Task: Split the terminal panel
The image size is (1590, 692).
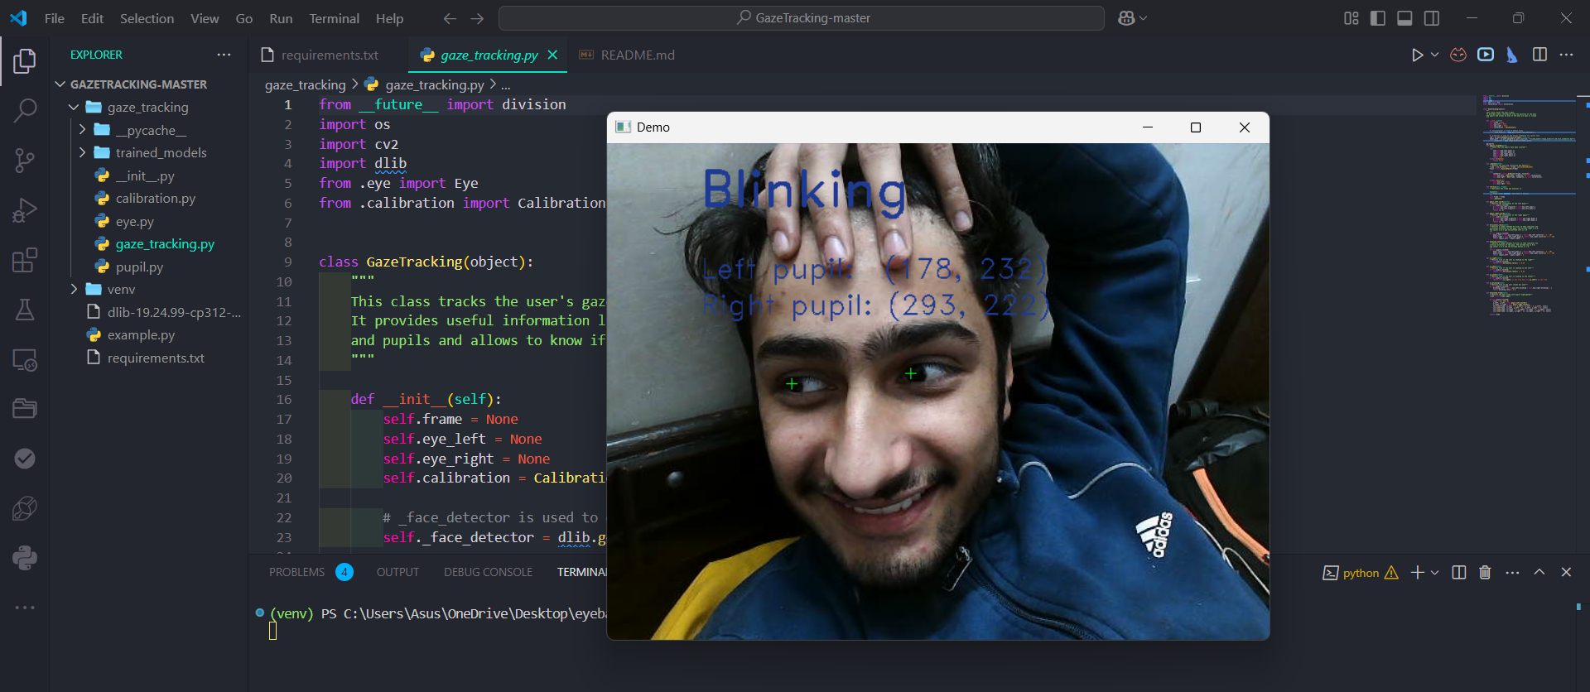Action: tap(1459, 572)
